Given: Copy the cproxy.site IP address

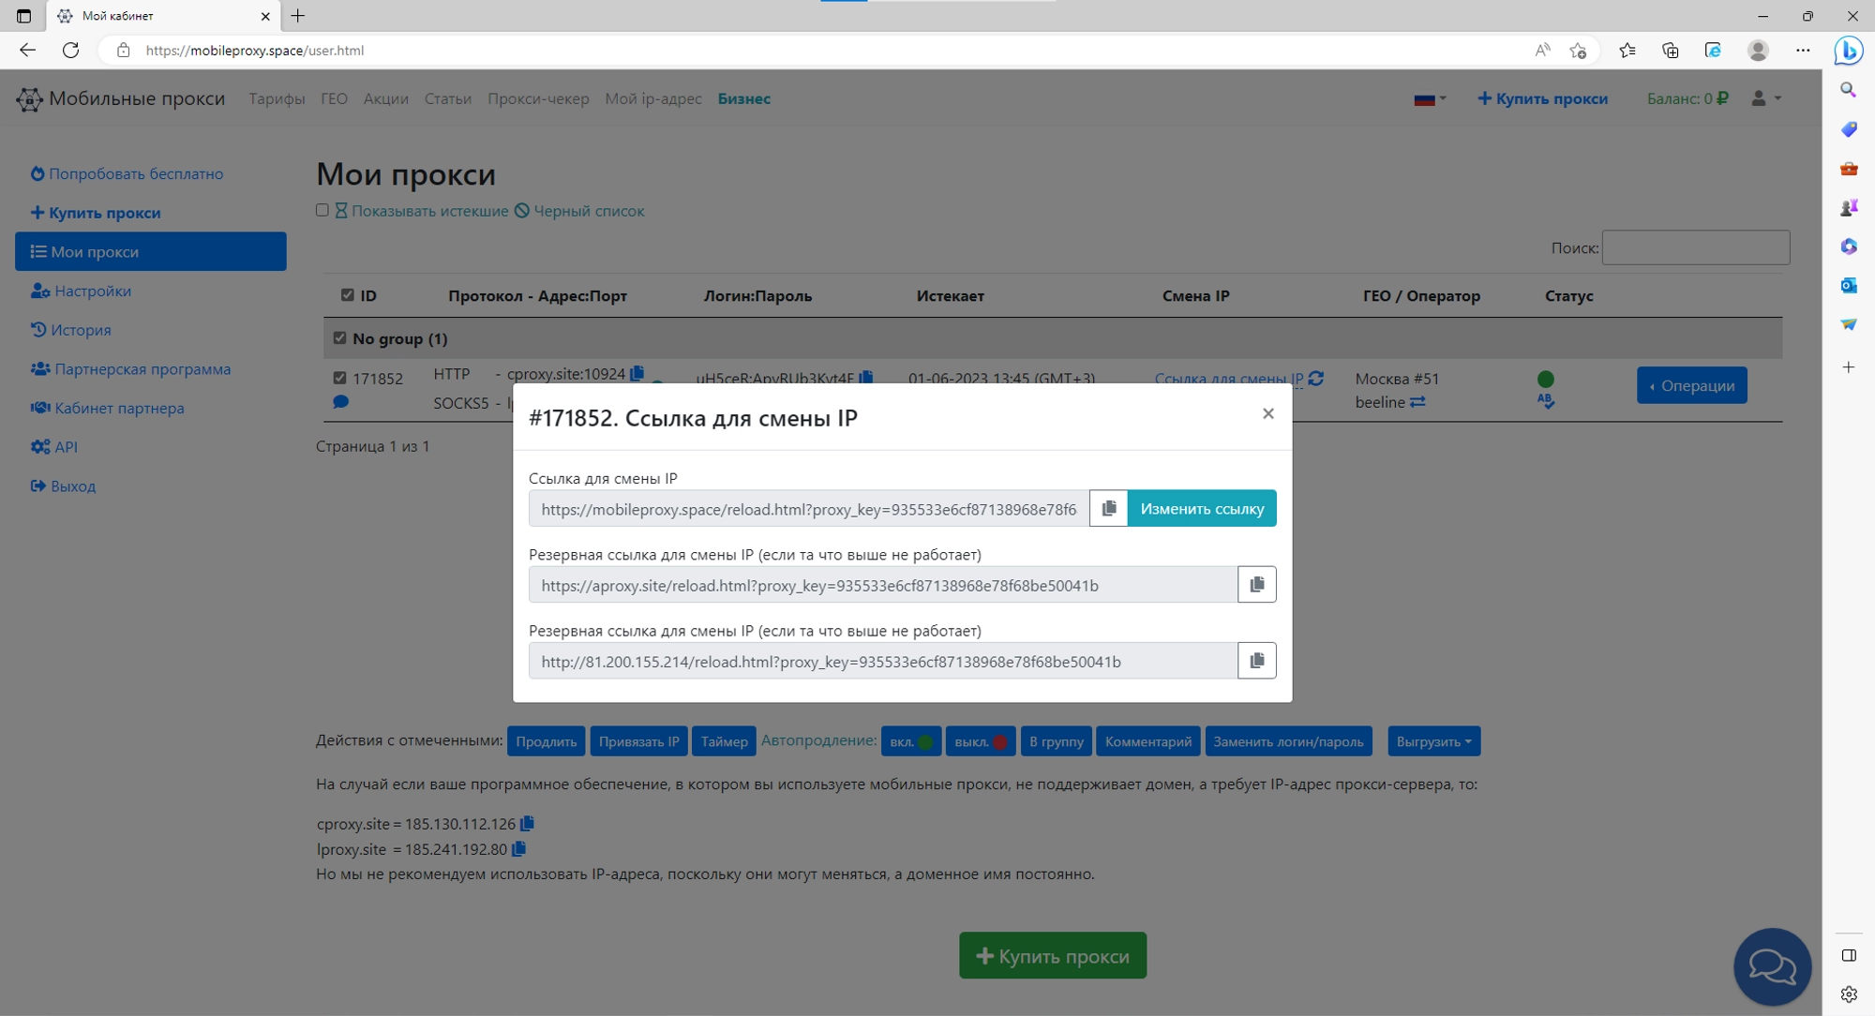Looking at the screenshot, I should pyautogui.click(x=525, y=823).
